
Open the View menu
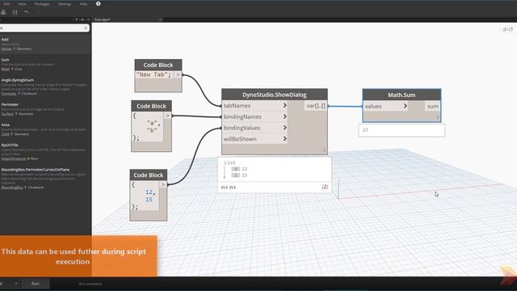pyautogui.click(x=22, y=4)
